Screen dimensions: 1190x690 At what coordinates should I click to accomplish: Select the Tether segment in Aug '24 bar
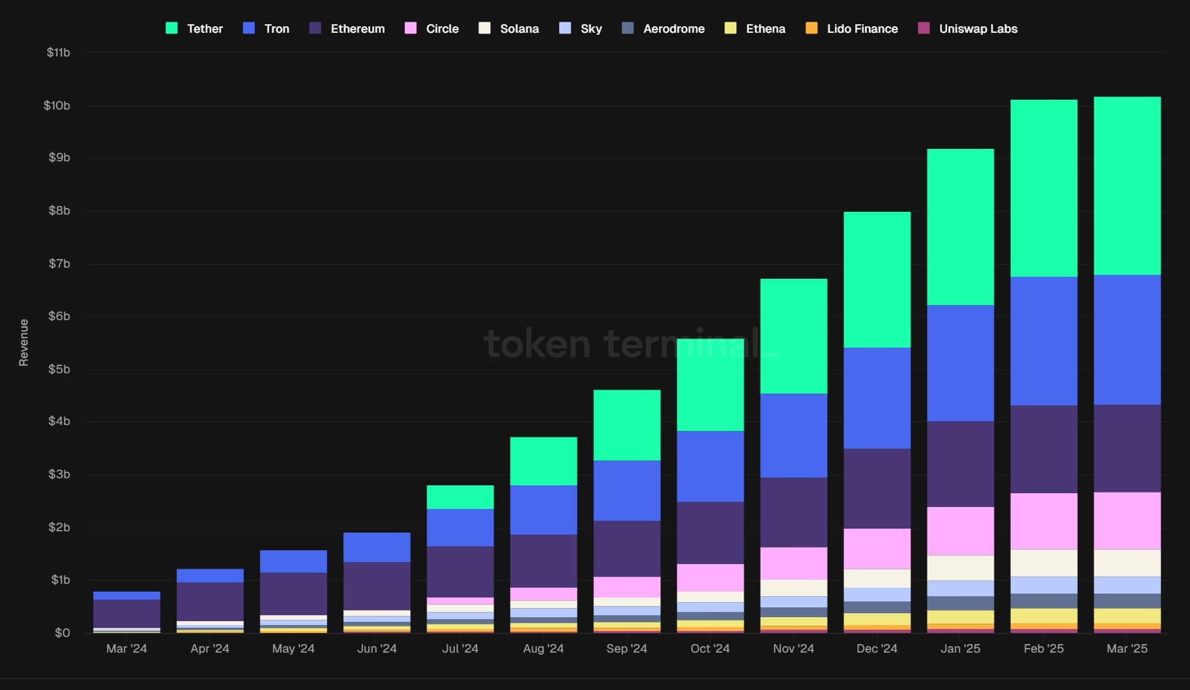coord(543,461)
